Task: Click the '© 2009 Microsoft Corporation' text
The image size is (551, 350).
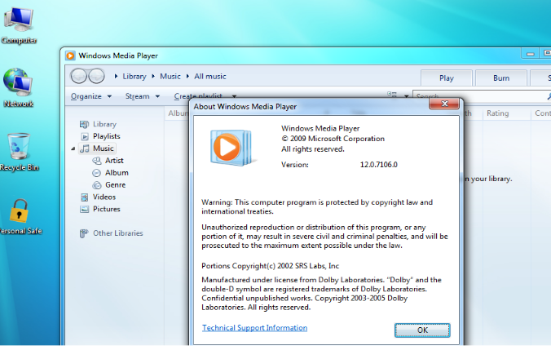Action: [x=333, y=139]
